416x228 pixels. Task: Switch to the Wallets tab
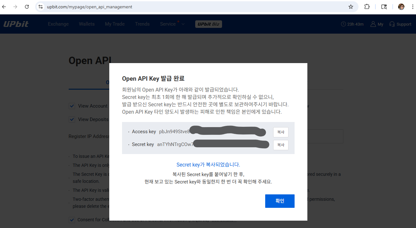pos(87,24)
